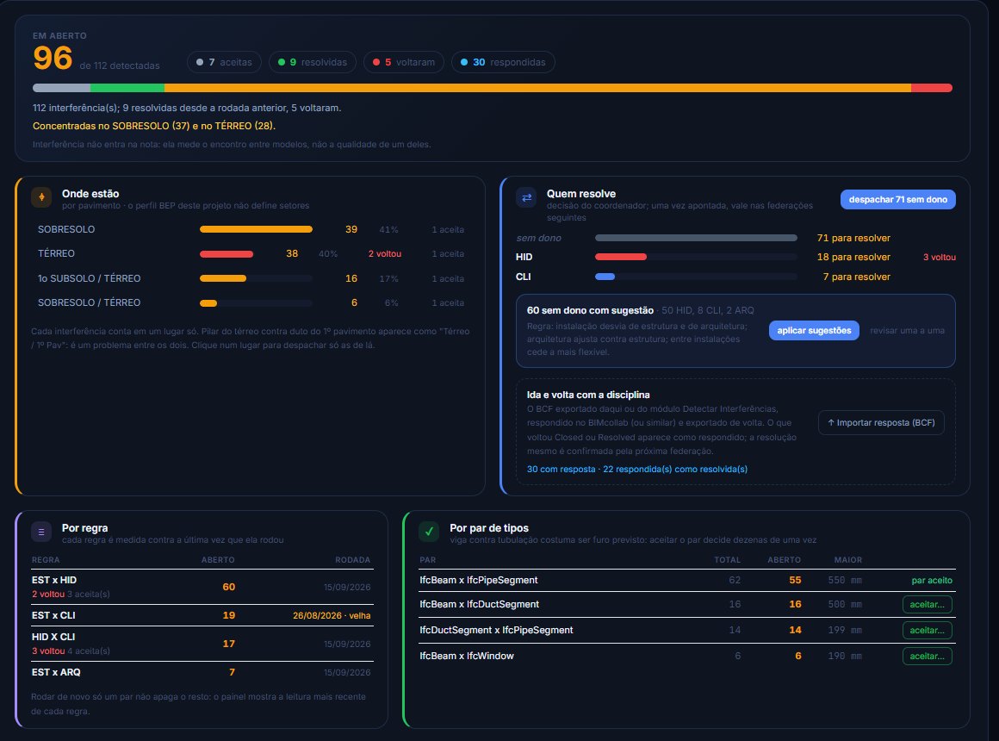This screenshot has height=741, width=999.
Task: Accept the IfcBeam x IfcWindow pair
Action: (927, 657)
